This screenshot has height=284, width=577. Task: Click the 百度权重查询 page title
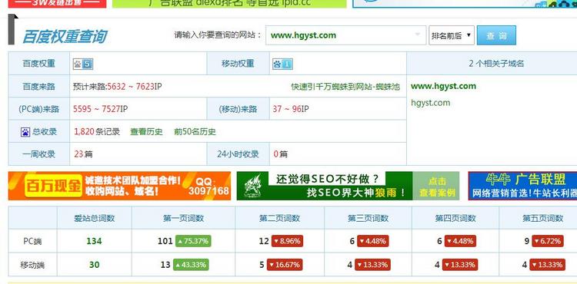pos(65,37)
